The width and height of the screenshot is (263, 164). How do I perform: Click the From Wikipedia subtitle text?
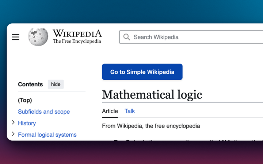pyautogui.click(x=151, y=126)
